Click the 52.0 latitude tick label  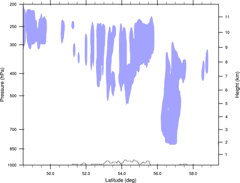pos(86,172)
